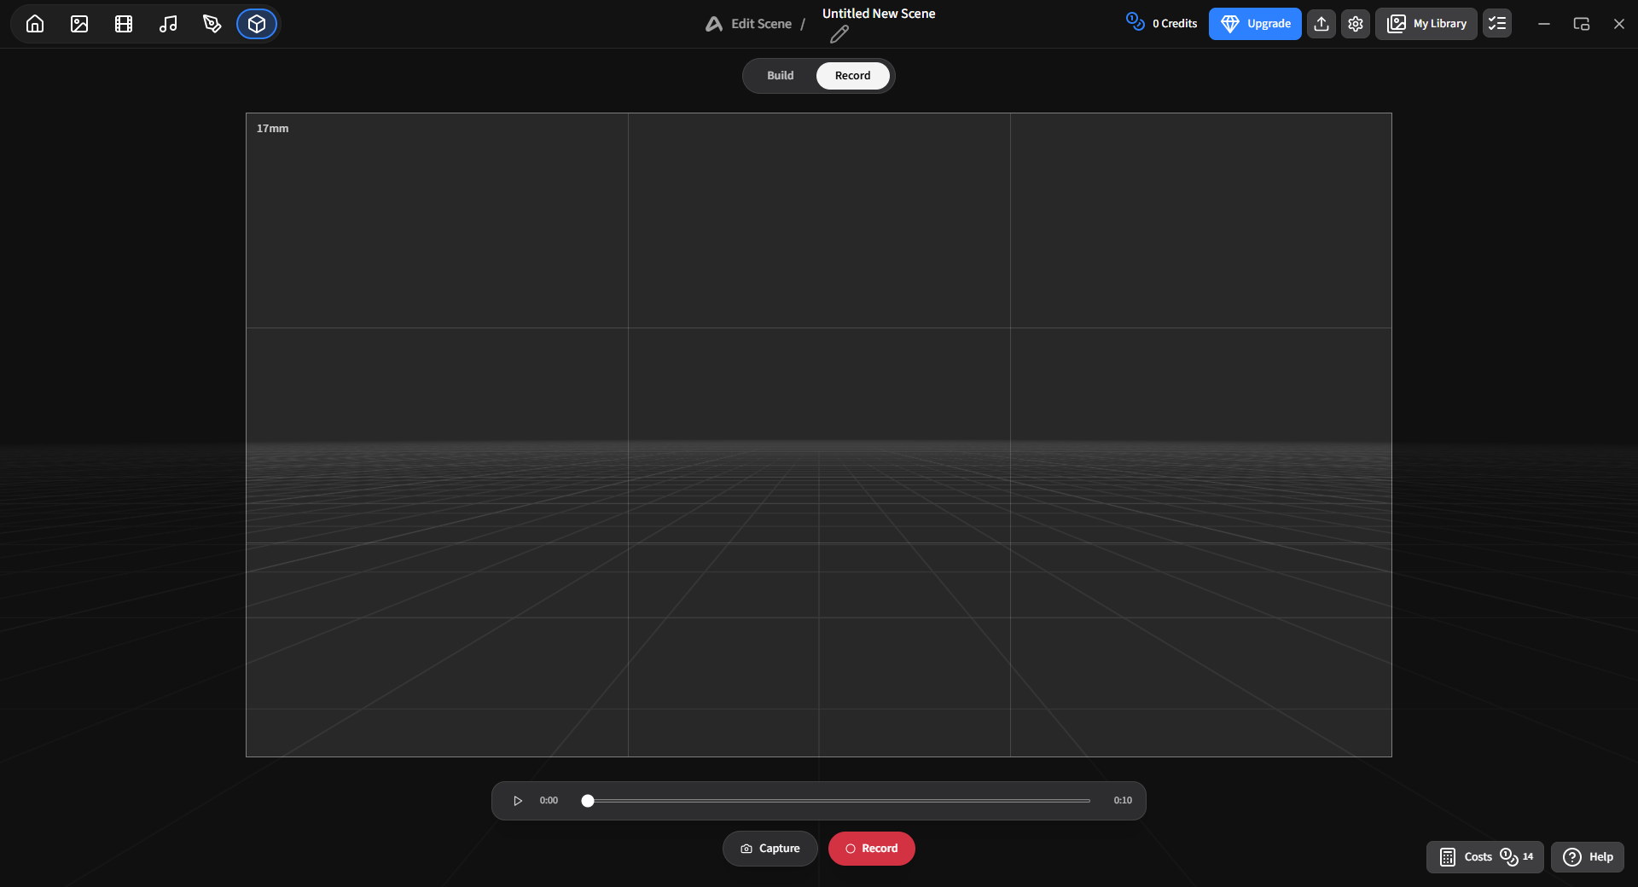1638x887 pixels.
Task: Click the credits coin icon
Action: [1136, 21]
